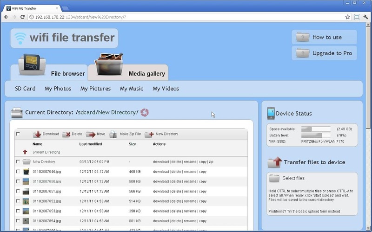Click the Upgrade to Pro folder icon
372x232 pixels.
click(x=303, y=53)
